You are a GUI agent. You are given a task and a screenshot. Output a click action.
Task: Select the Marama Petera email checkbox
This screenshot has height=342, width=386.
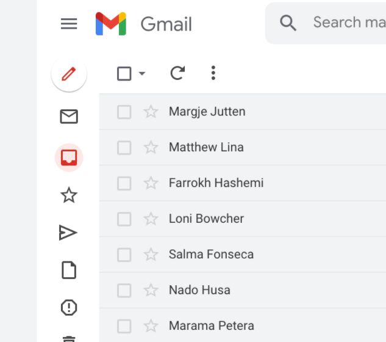124,326
